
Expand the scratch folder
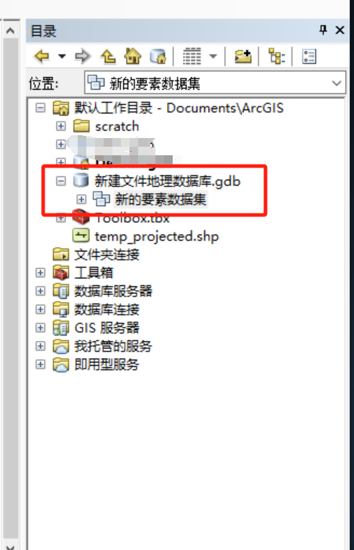(60, 126)
